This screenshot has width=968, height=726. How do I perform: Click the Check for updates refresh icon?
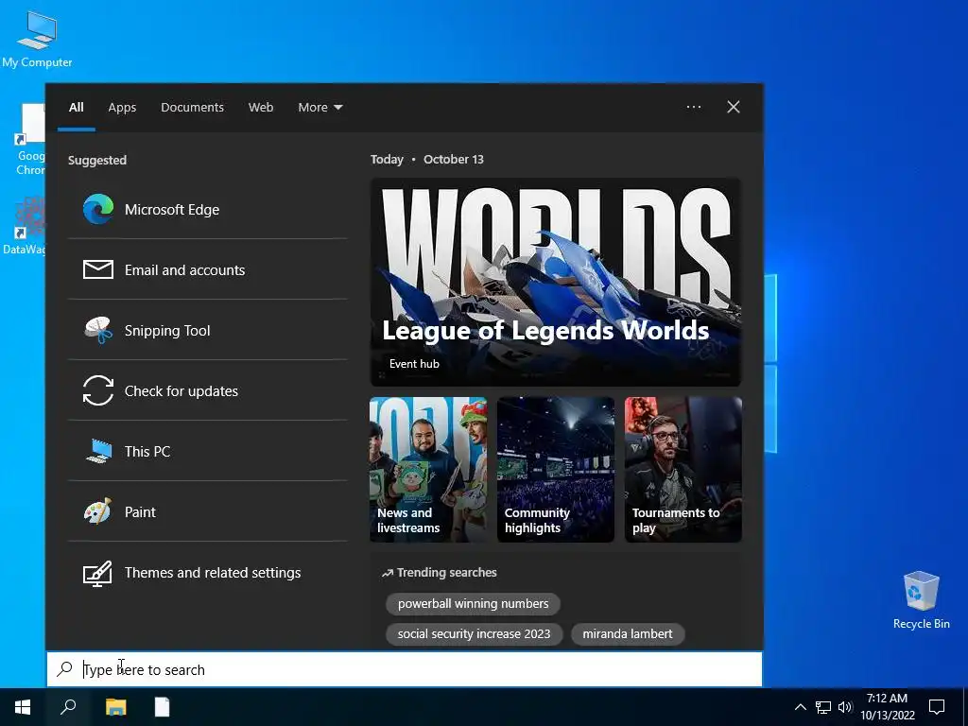click(x=98, y=390)
